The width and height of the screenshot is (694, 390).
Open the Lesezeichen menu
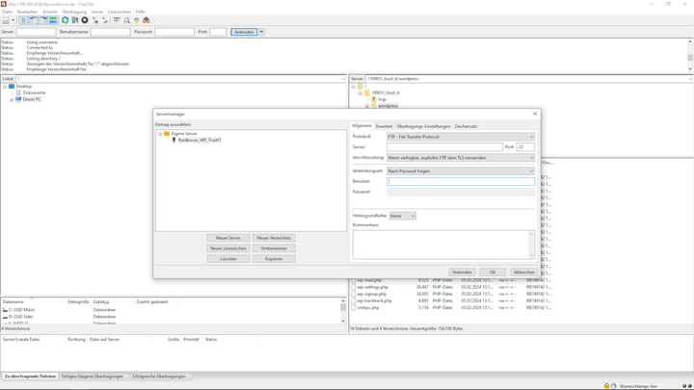click(x=120, y=12)
